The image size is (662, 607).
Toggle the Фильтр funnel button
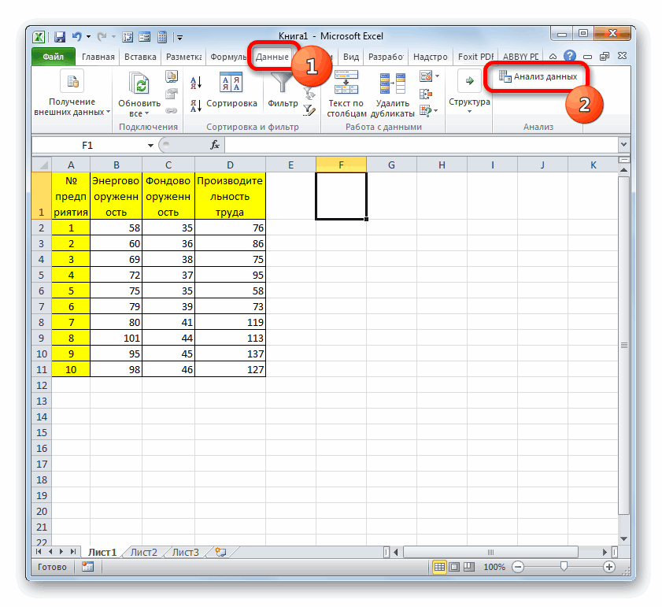click(x=283, y=90)
